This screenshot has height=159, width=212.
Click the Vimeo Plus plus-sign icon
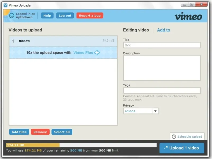coord(97,52)
